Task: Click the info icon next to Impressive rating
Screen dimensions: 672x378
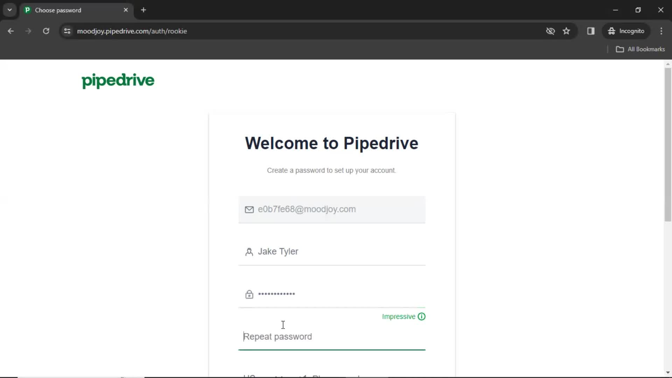Action: point(421,316)
